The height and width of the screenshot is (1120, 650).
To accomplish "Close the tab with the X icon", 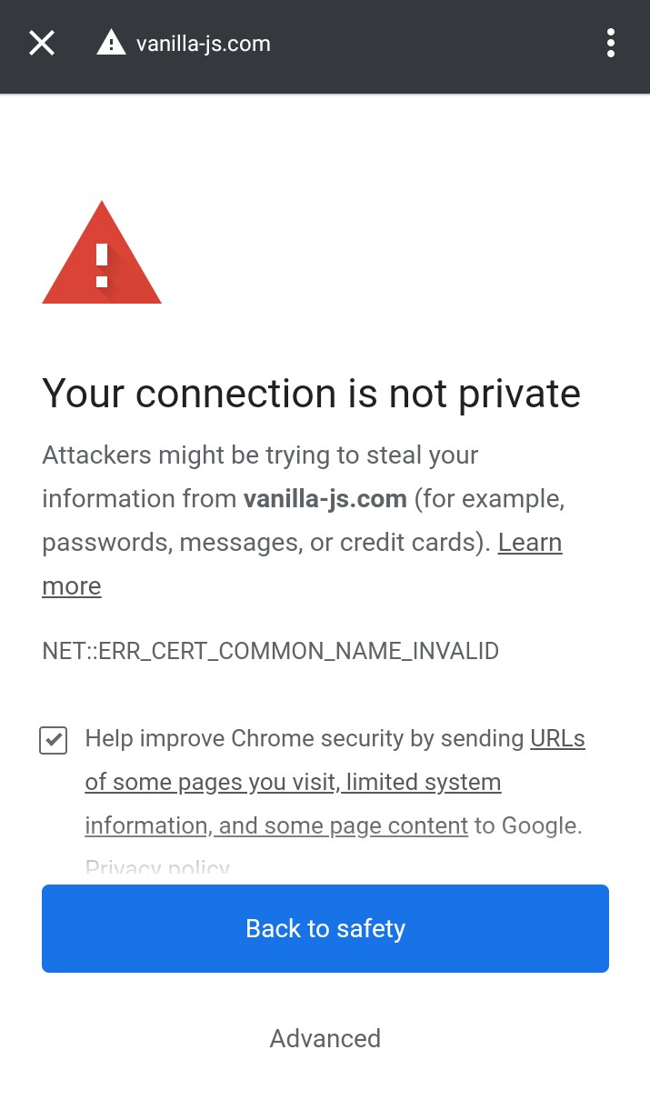I will coord(42,43).
